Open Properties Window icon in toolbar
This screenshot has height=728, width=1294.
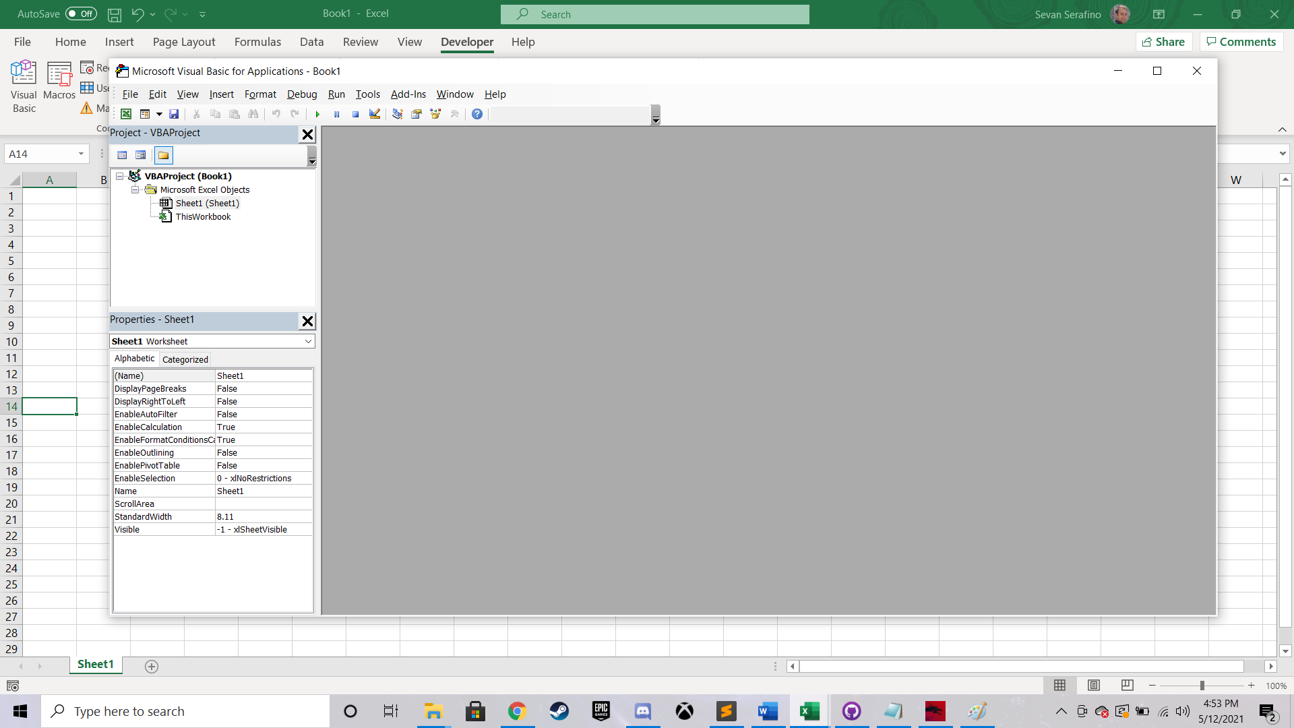pyautogui.click(x=417, y=114)
